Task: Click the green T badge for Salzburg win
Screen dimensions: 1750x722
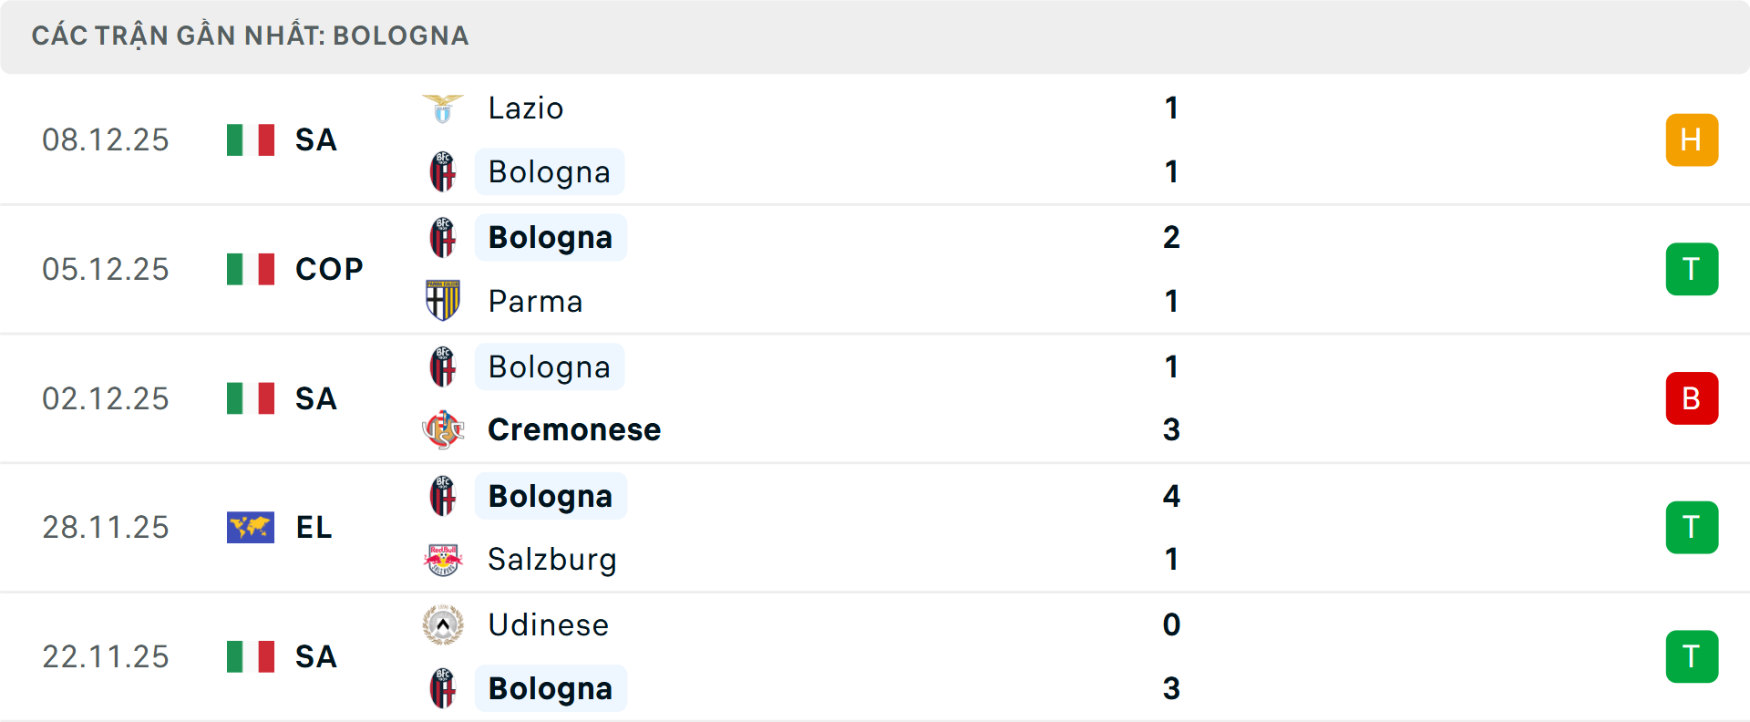Action: 1692,527
